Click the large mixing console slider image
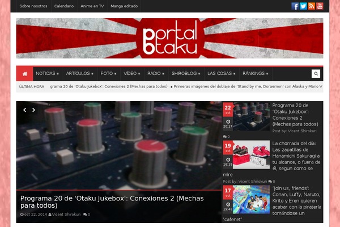The height and width of the screenshot is (227, 340). click(119, 145)
